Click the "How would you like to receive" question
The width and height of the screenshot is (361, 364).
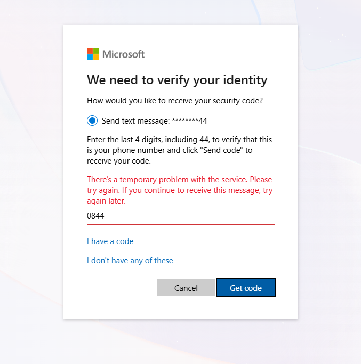(175, 101)
